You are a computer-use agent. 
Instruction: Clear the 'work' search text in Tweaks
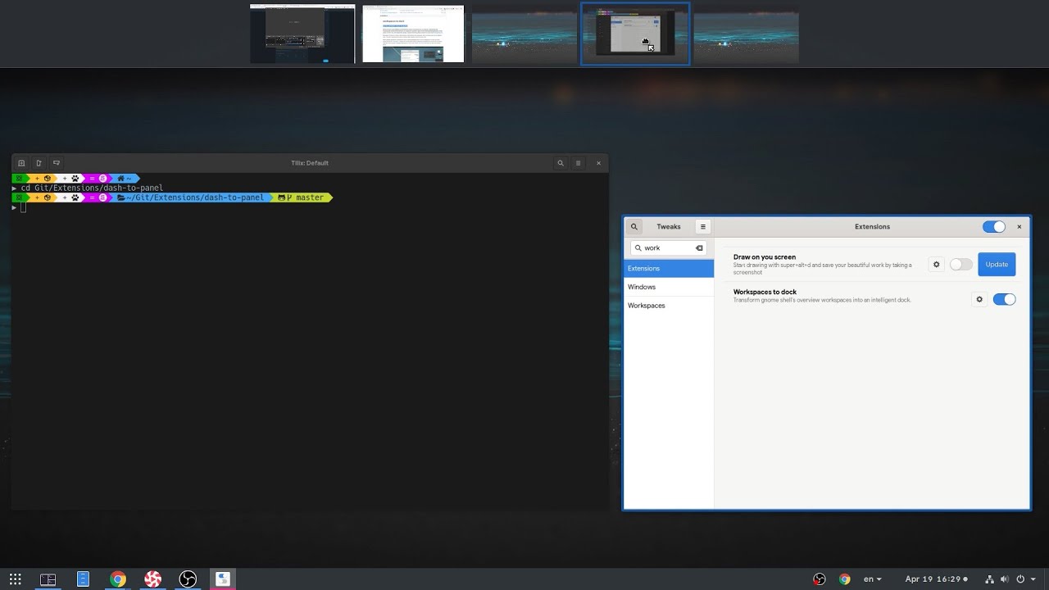699,247
